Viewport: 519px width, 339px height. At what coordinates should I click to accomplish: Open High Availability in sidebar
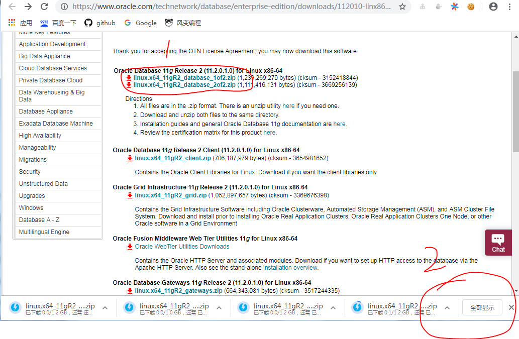pyautogui.click(x=58, y=136)
